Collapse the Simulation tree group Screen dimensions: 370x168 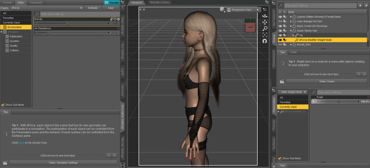point(2,32)
